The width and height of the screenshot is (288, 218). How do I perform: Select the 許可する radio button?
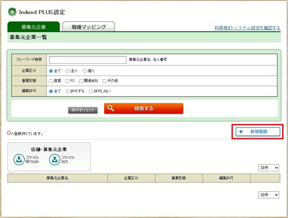(x=68, y=91)
